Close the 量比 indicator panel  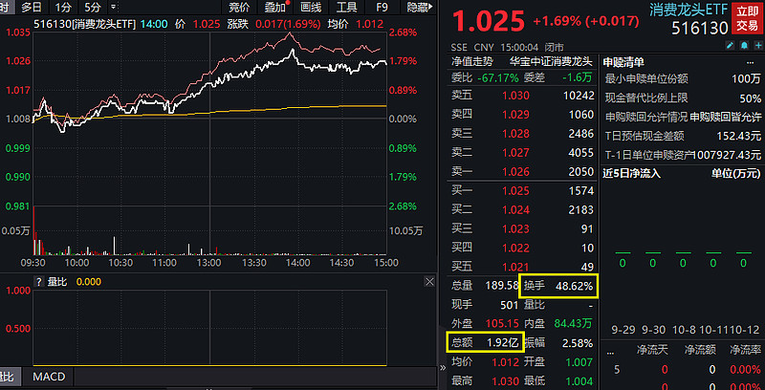click(x=429, y=282)
